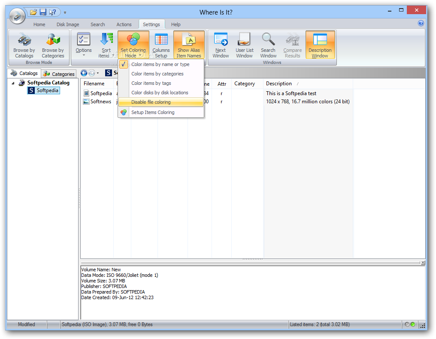Click the status bar resize grip

point(423,325)
